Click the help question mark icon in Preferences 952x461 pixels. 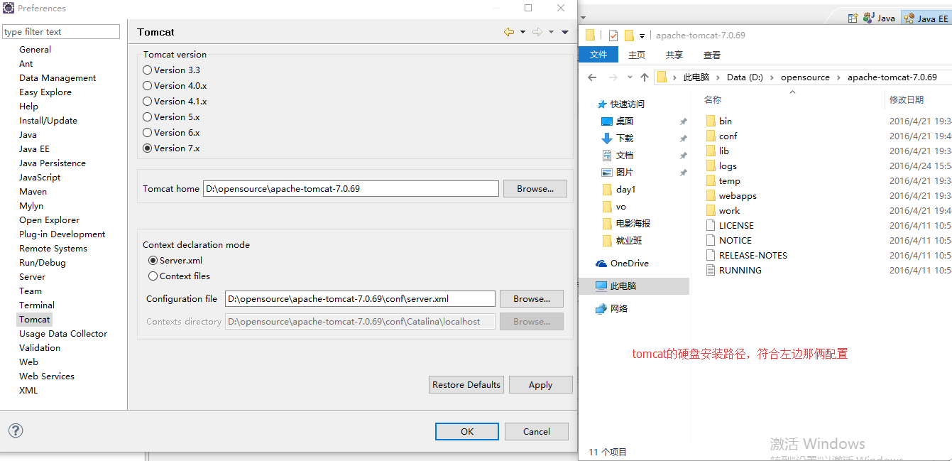click(16, 430)
